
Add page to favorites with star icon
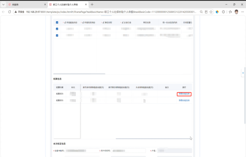[211, 12]
